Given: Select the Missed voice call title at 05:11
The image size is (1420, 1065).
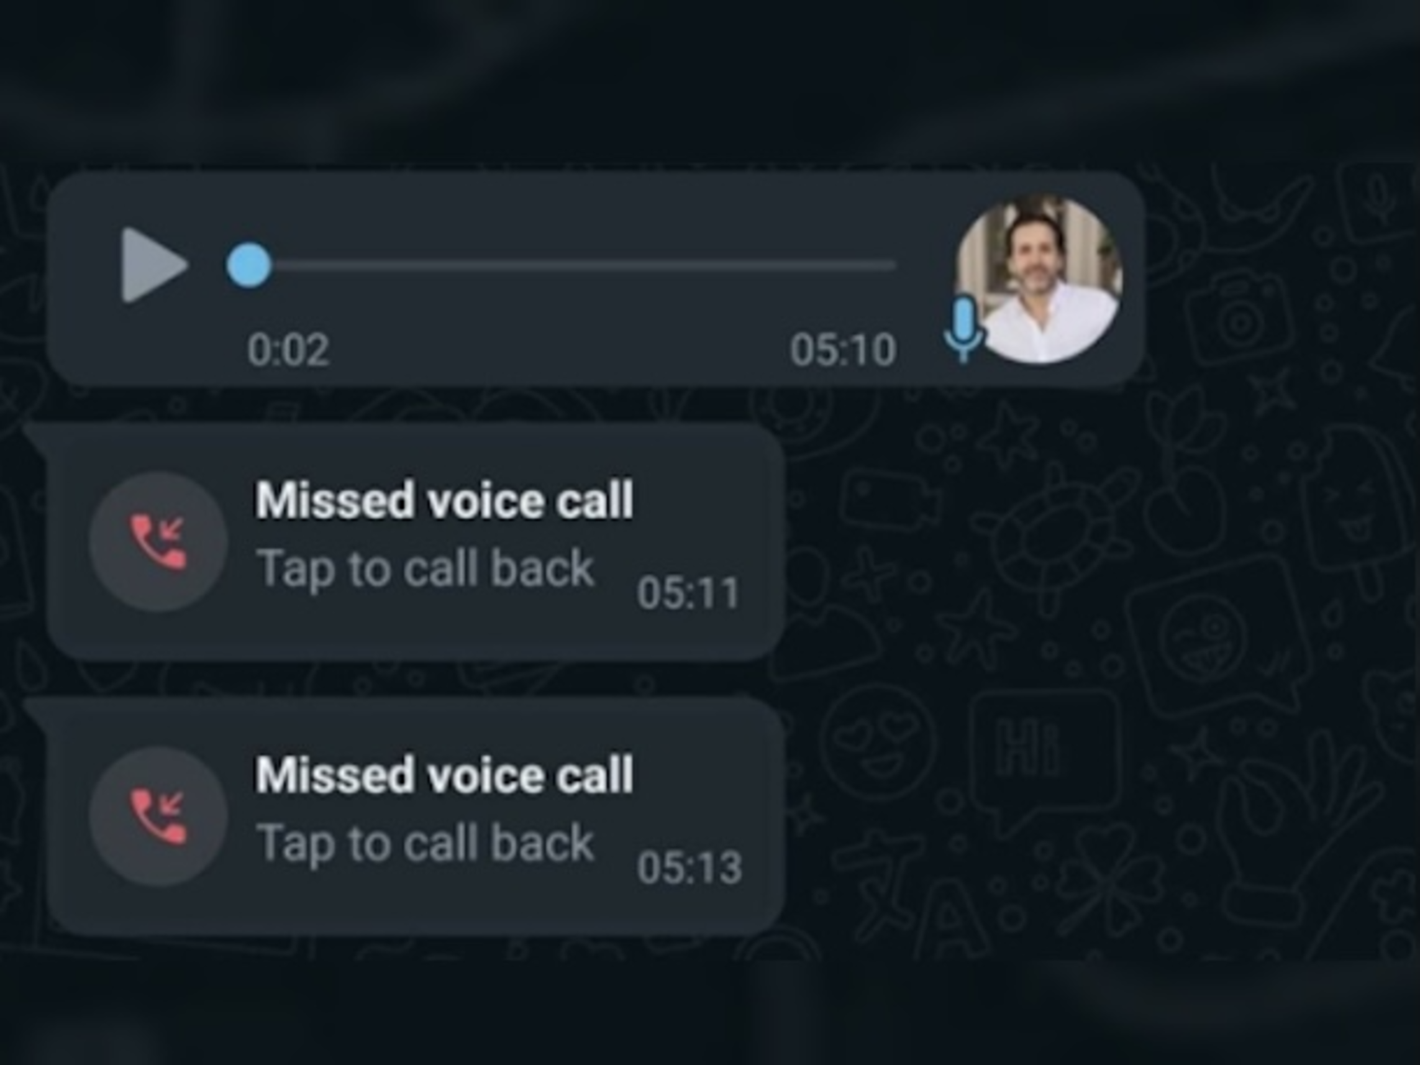Looking at the screenshot, I should tap(444, 500).
